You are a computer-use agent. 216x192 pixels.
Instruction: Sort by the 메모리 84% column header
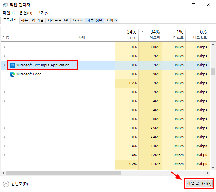pyautogui.click(x=150, y=35)
